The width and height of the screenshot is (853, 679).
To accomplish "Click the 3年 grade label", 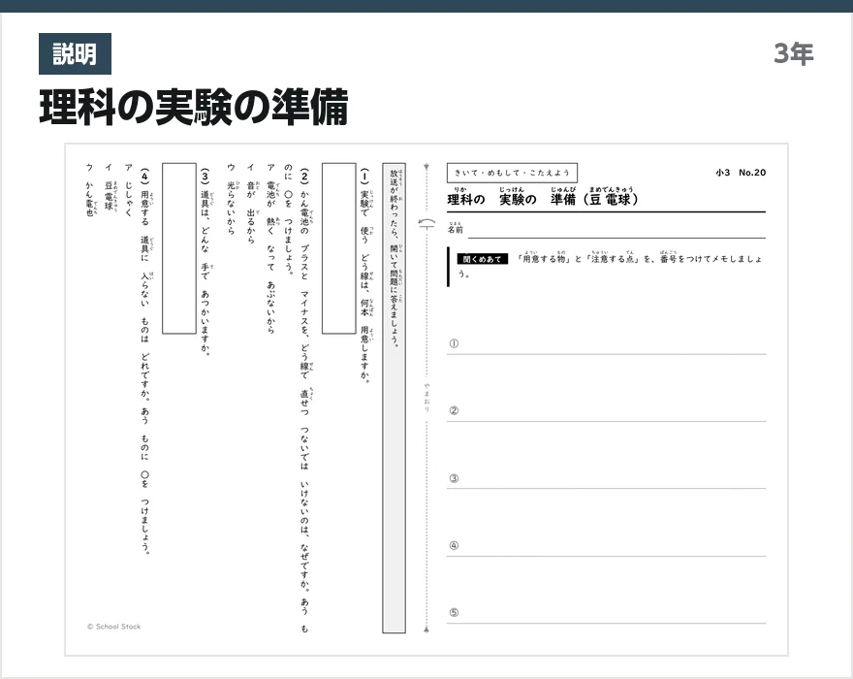I will pyautogui.click(x=794, y=53).
